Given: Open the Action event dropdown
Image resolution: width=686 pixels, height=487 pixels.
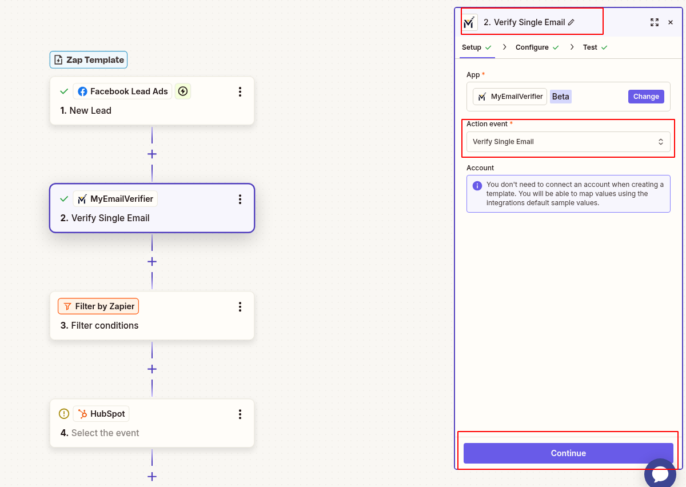Looking at the screenshot, I should (568, 141).
